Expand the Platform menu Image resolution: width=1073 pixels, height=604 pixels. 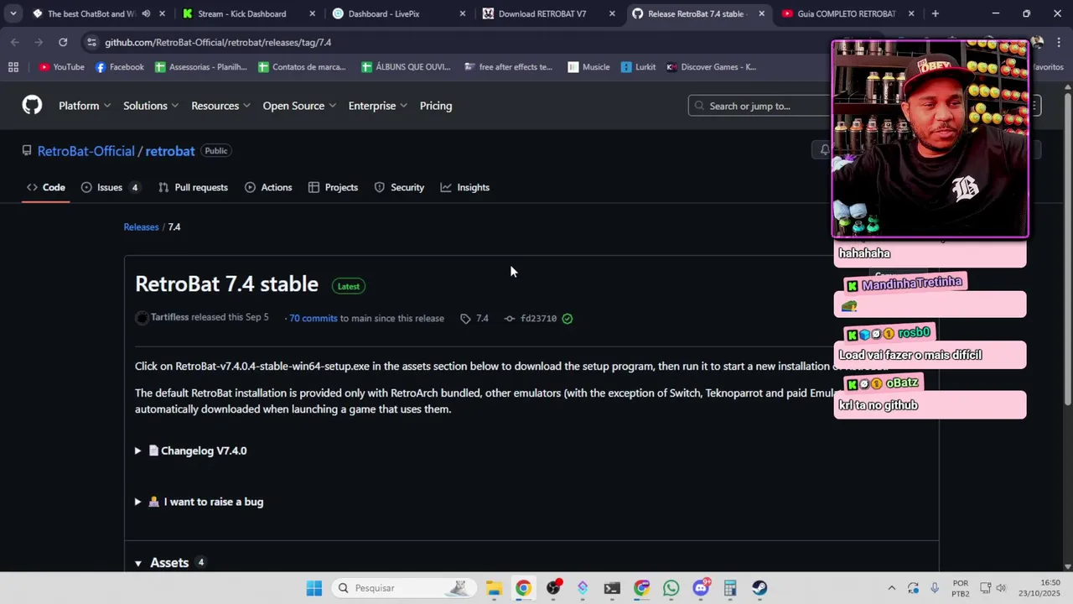point(85,106)
